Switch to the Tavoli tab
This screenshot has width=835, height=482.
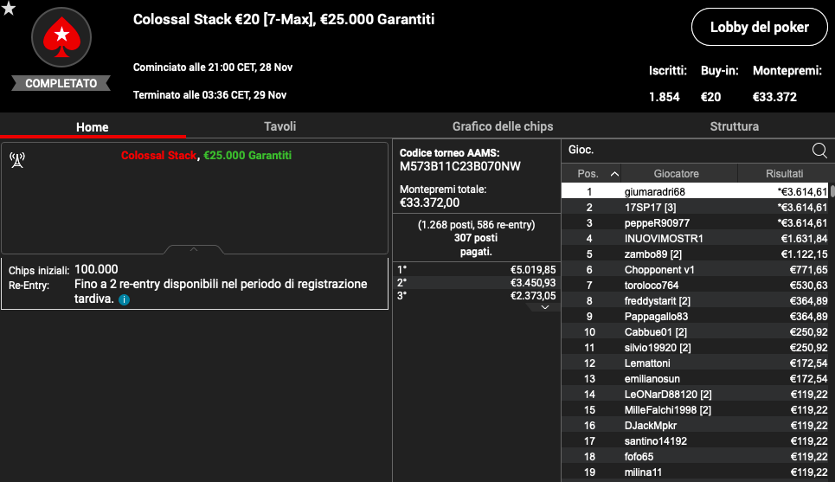click(279, 126)
